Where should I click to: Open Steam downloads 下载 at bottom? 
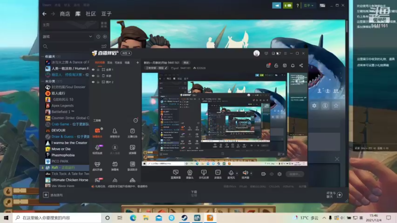click(194, 193)
